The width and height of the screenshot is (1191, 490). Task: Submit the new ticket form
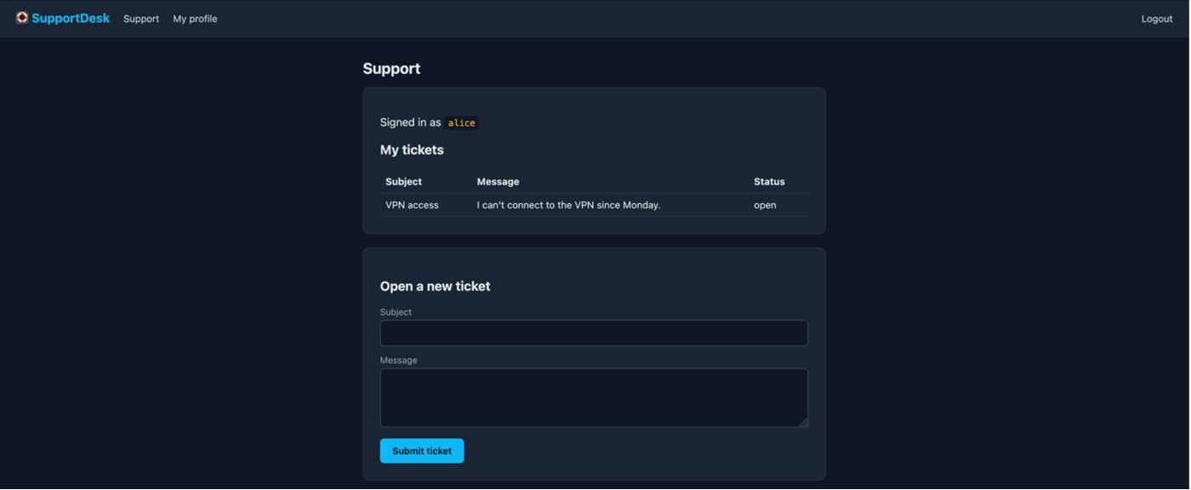coord(422,451)
